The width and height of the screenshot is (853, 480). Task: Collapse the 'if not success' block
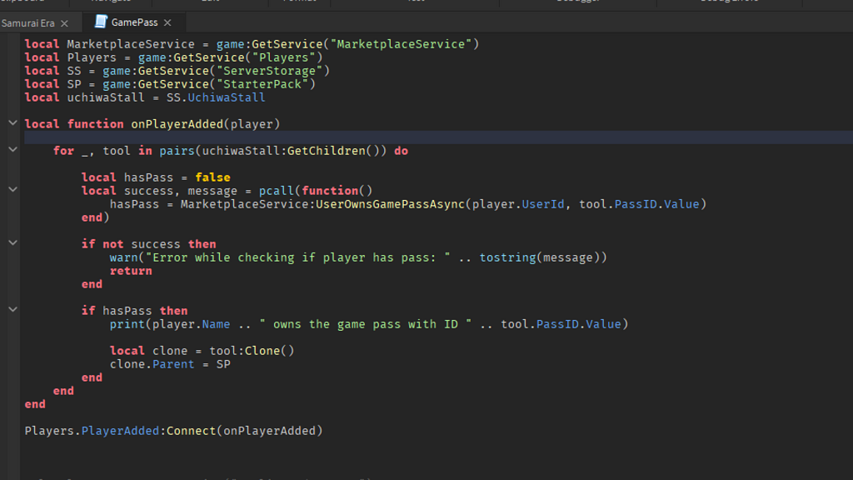(x=12, y=243)
